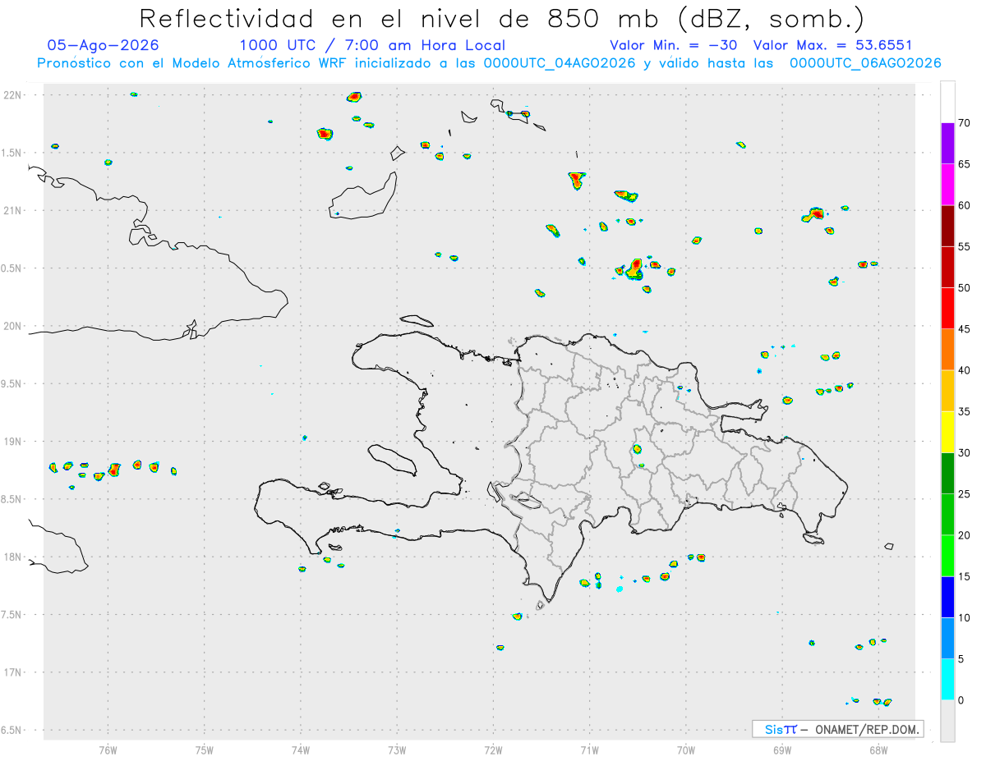The width and height of the screenshot is (986, 761).
Task: Select the '71W' longitude axis label
Action: (589, 750)
